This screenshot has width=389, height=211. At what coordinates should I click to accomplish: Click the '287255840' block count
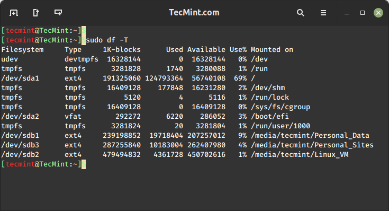[122, 145]
